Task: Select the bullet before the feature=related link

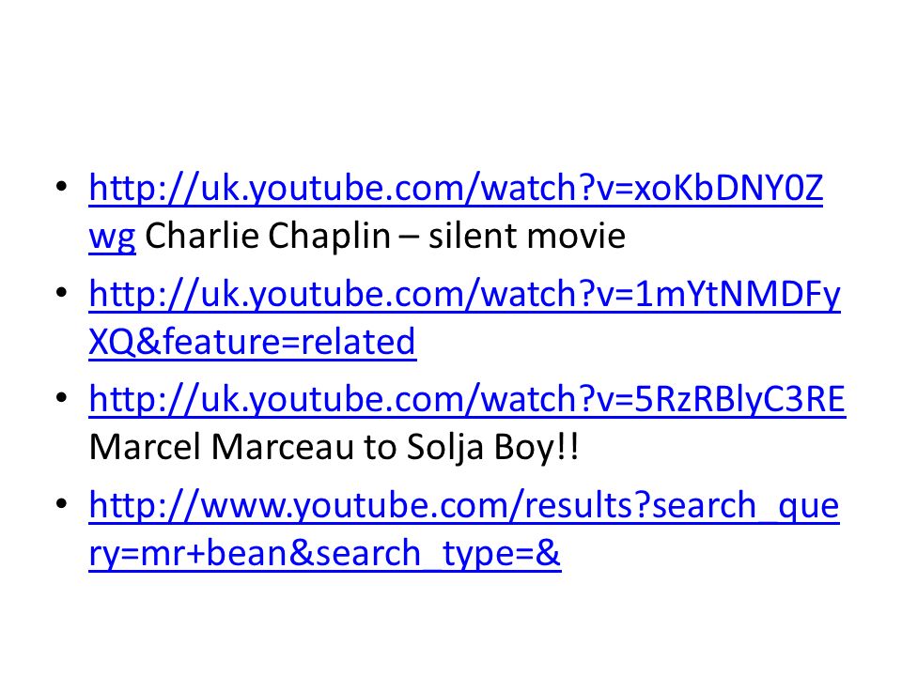Action: (62, 293)
